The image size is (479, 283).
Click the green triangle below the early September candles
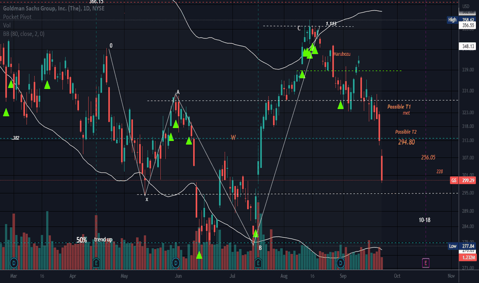(341, 105)
